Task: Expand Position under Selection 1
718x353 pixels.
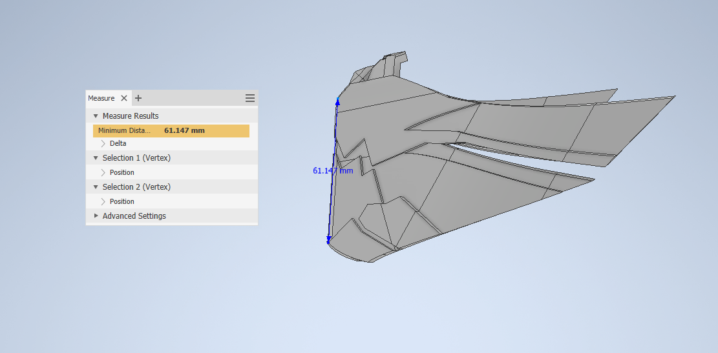Action: [103, 172]
